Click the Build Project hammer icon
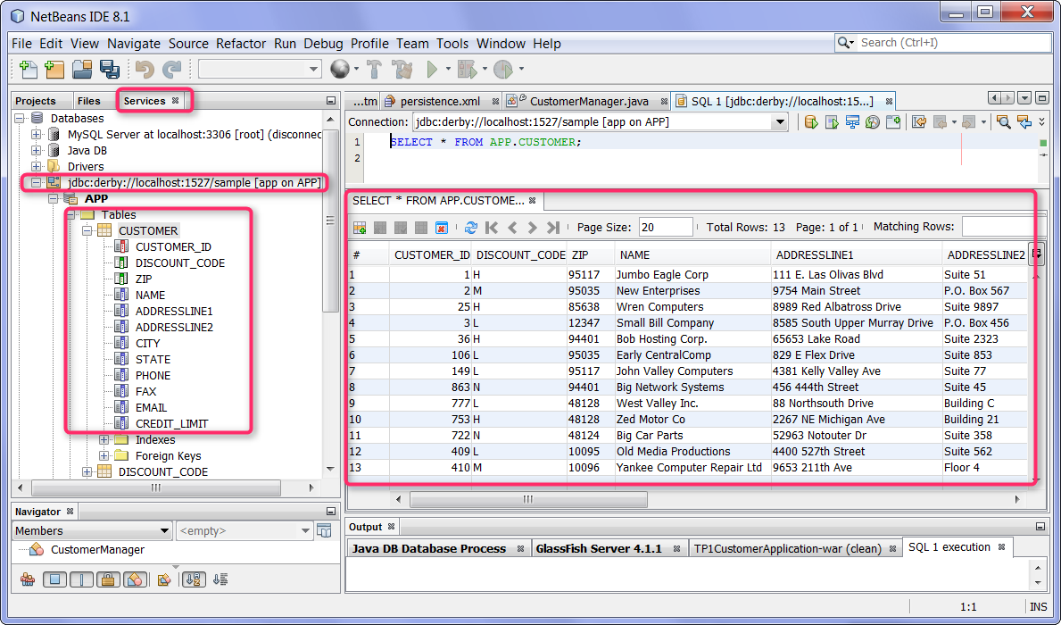 [x=374, y=69]
